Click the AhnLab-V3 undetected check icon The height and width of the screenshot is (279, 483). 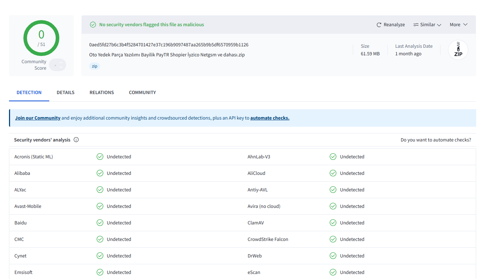point(333,157)
